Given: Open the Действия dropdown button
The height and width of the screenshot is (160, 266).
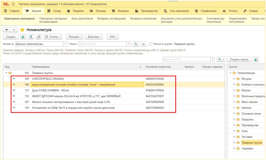Looking at the screenshot, I should click(x=94, y=37).
